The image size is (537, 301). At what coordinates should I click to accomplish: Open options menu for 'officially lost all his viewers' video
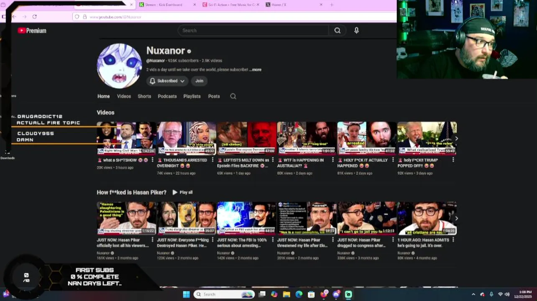click(x=152, y=240)
